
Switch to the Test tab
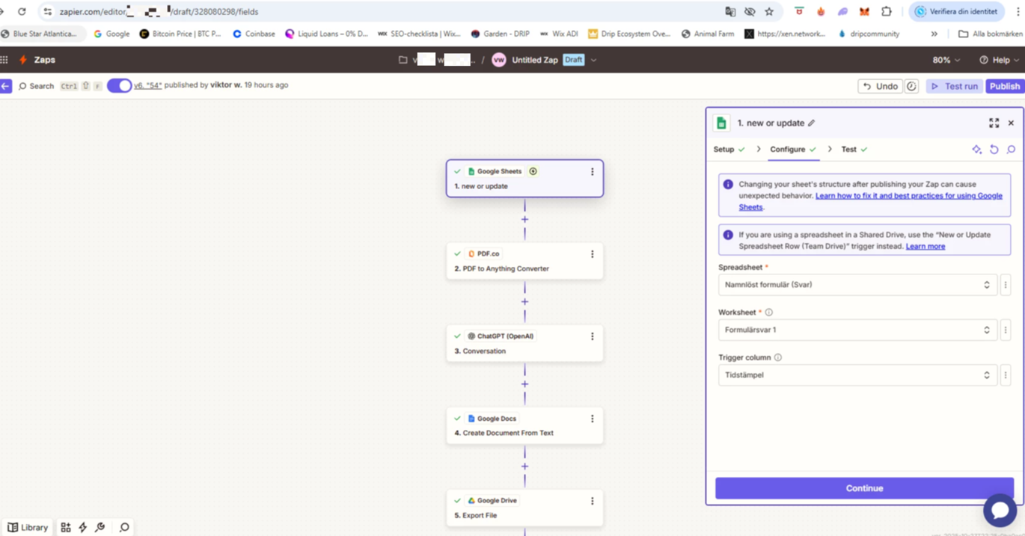click(848, 150)
